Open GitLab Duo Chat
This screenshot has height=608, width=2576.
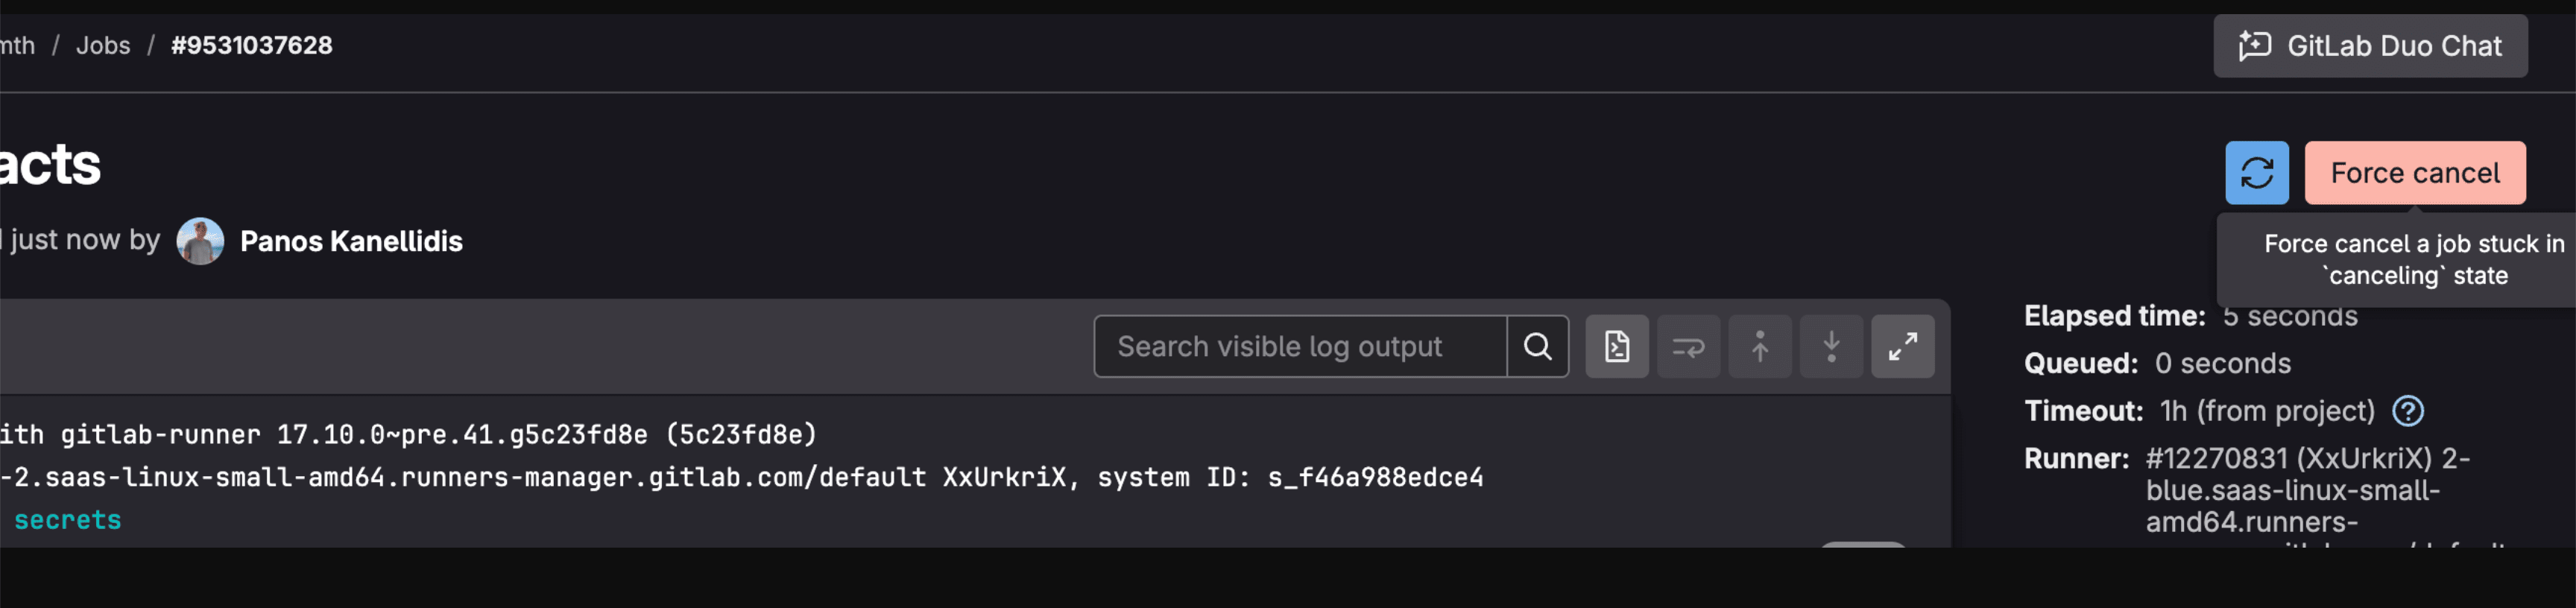2369,46
